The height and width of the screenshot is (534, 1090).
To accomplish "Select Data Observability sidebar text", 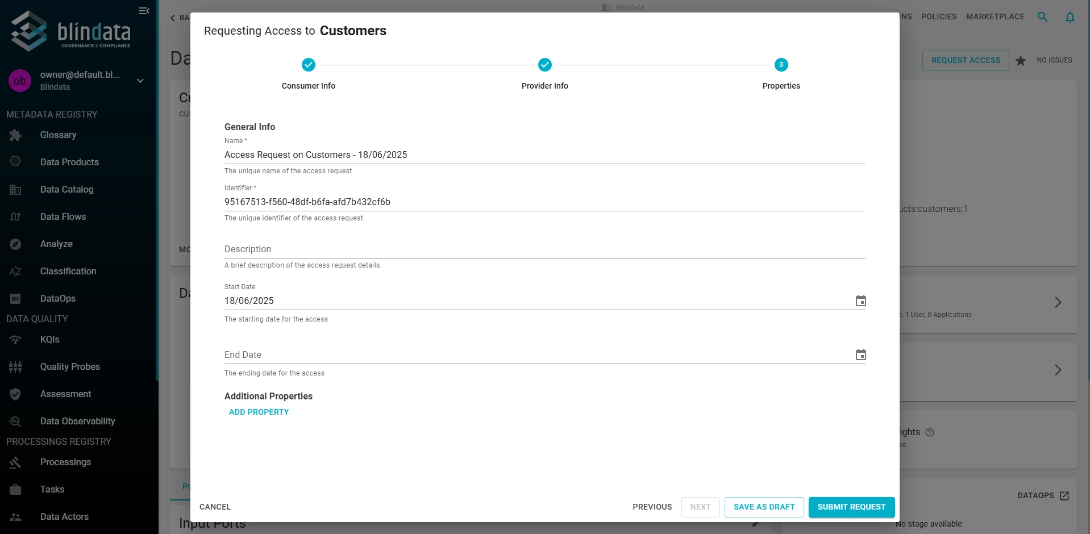I will coord(77,421).
